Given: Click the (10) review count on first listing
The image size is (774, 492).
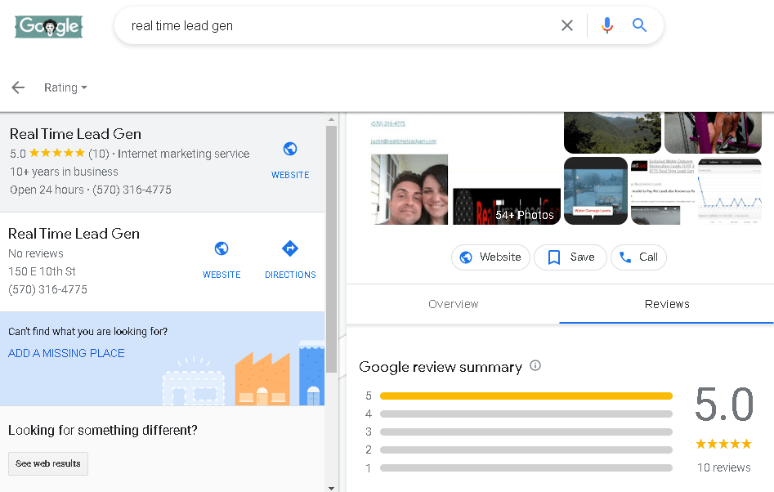Looking at the screenshot, I should pos(99,154).
